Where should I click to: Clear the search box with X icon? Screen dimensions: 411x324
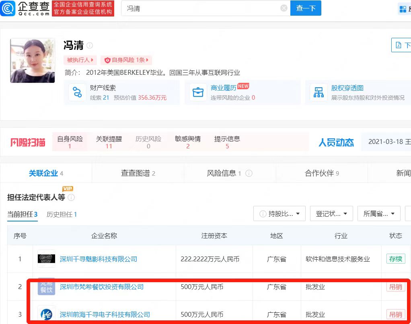(x=284, y=8)
